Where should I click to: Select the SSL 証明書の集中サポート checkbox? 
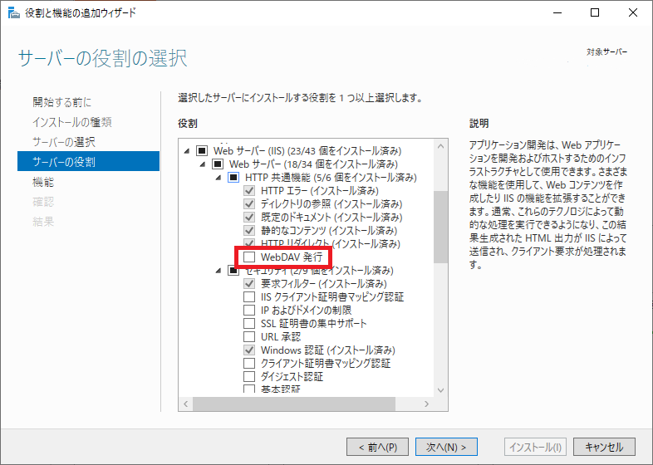pyautogui.click(x=249, y=324)
